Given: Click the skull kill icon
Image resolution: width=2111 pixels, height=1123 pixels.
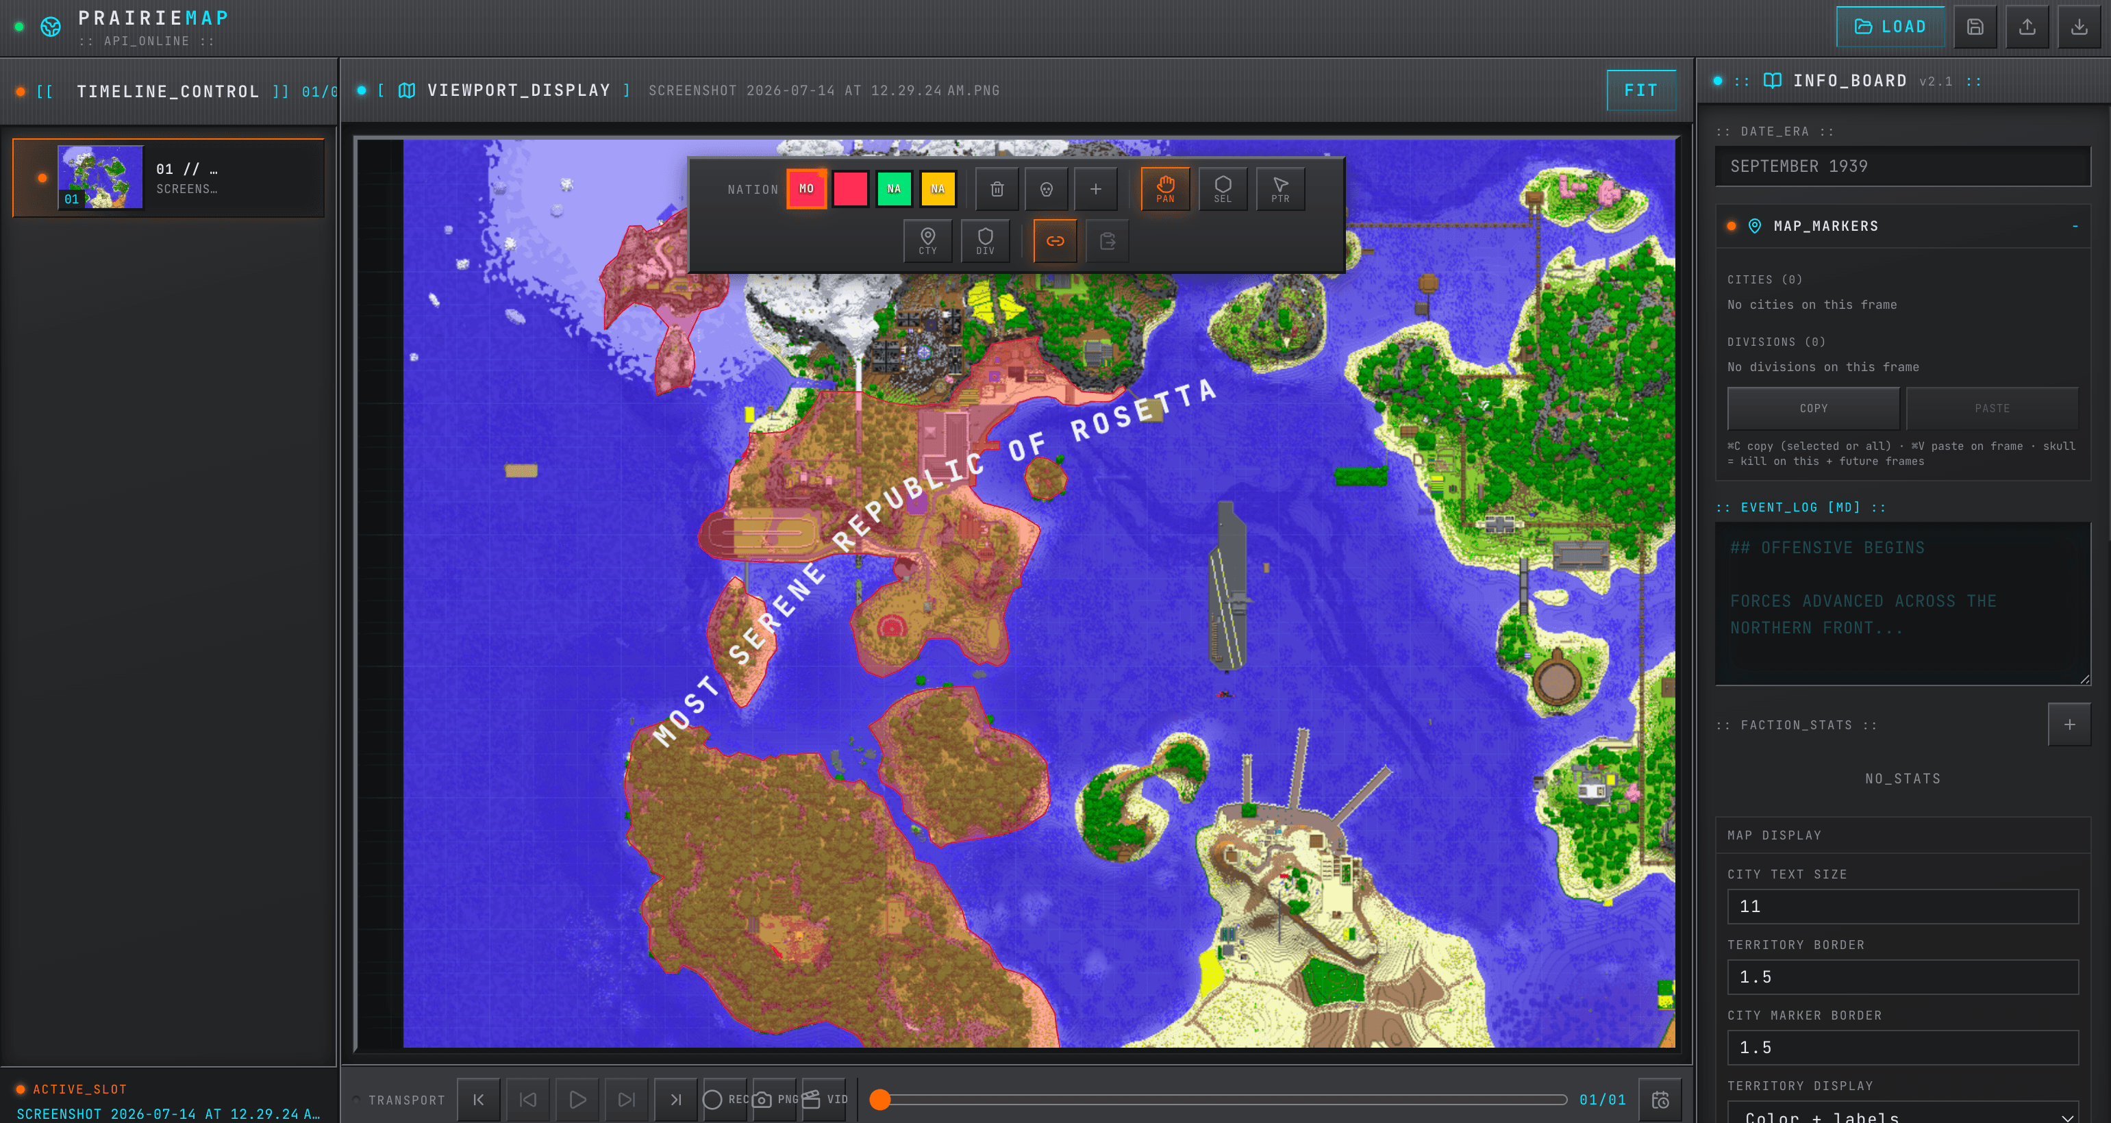Looking at the screenshot, I should [1047, 189].
